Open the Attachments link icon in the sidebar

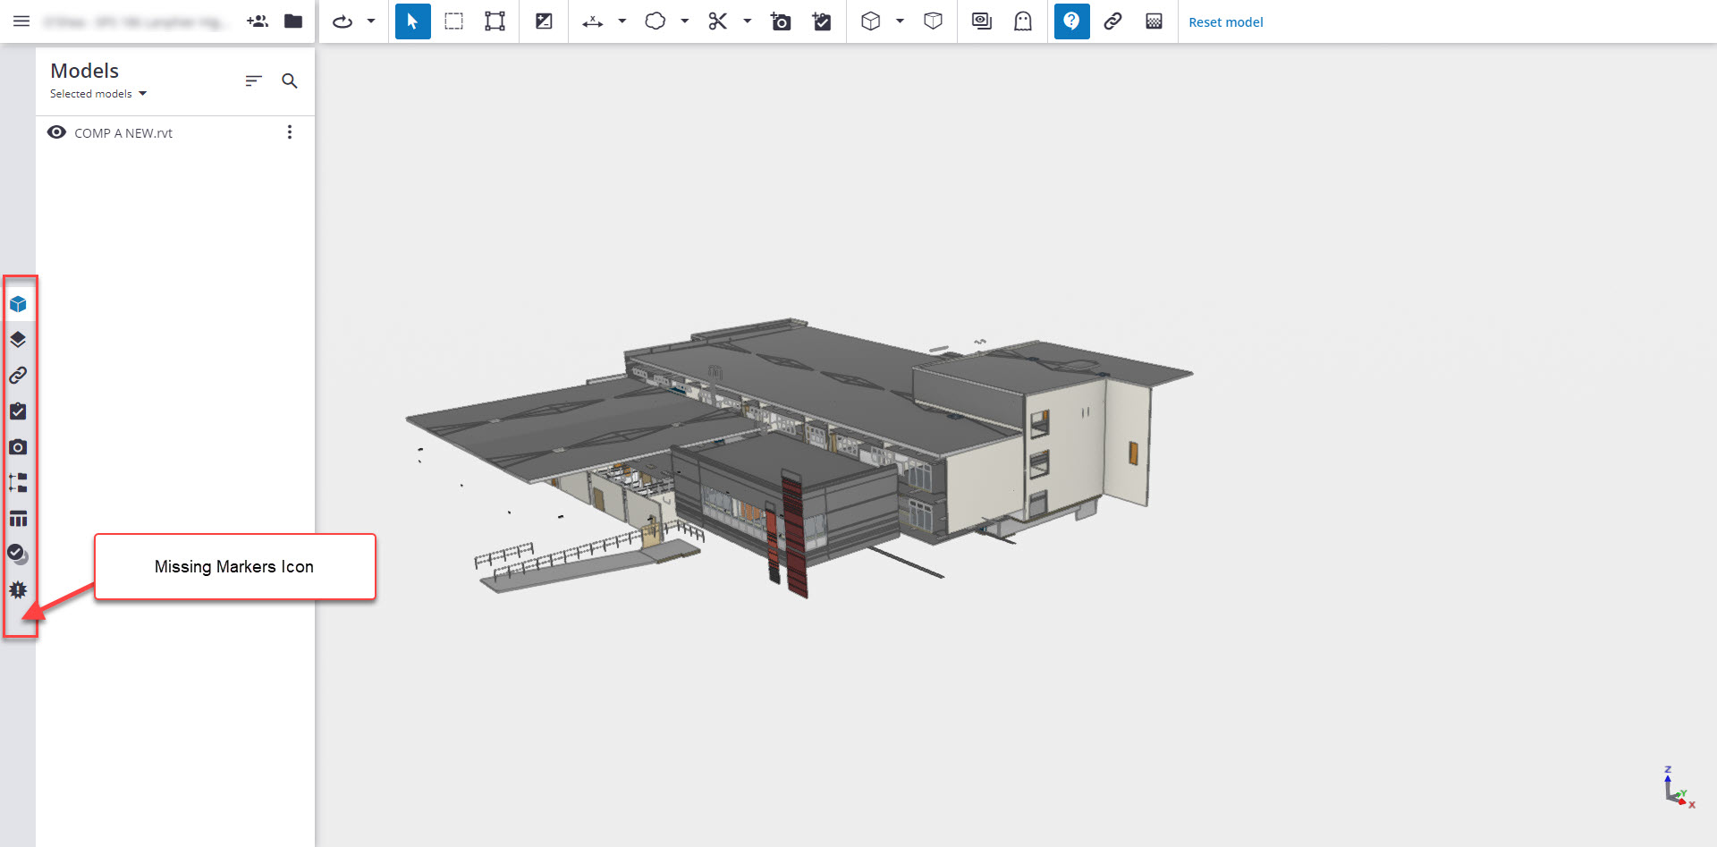tap(18, 375)
